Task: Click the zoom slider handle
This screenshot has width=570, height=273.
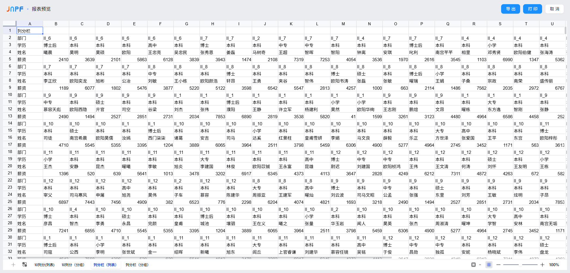Action: click(520, 265)
